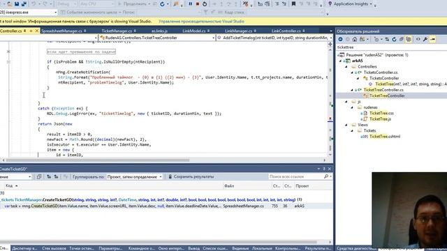Click the copy icon in references panel

(39, 176)
